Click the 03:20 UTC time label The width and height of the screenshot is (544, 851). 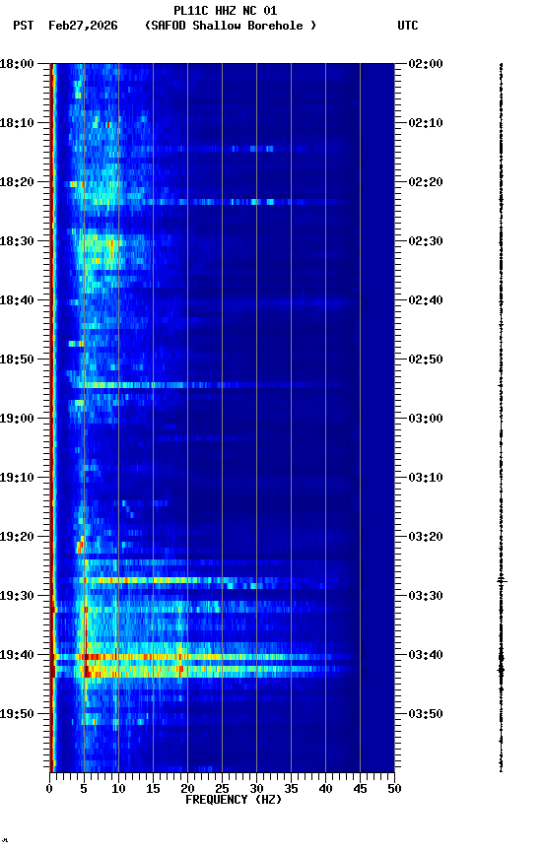coord(426,537)
